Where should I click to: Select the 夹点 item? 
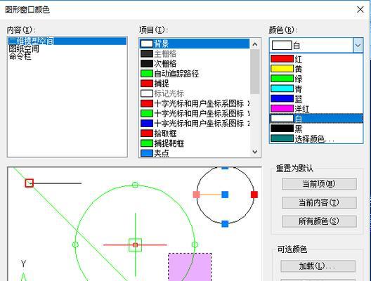point(195,153)
